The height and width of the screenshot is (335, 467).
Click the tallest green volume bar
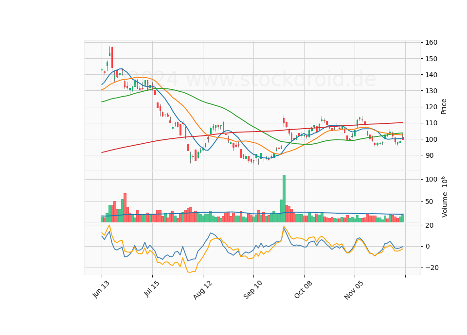[284, 199]
